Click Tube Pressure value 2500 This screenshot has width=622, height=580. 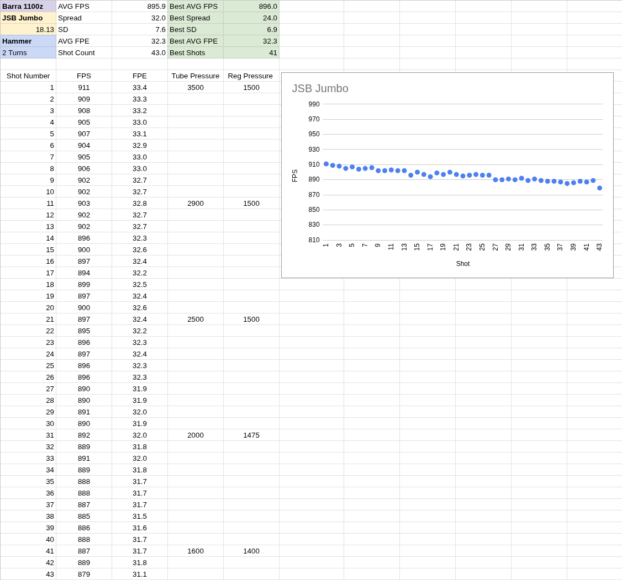tap(196, 320)
